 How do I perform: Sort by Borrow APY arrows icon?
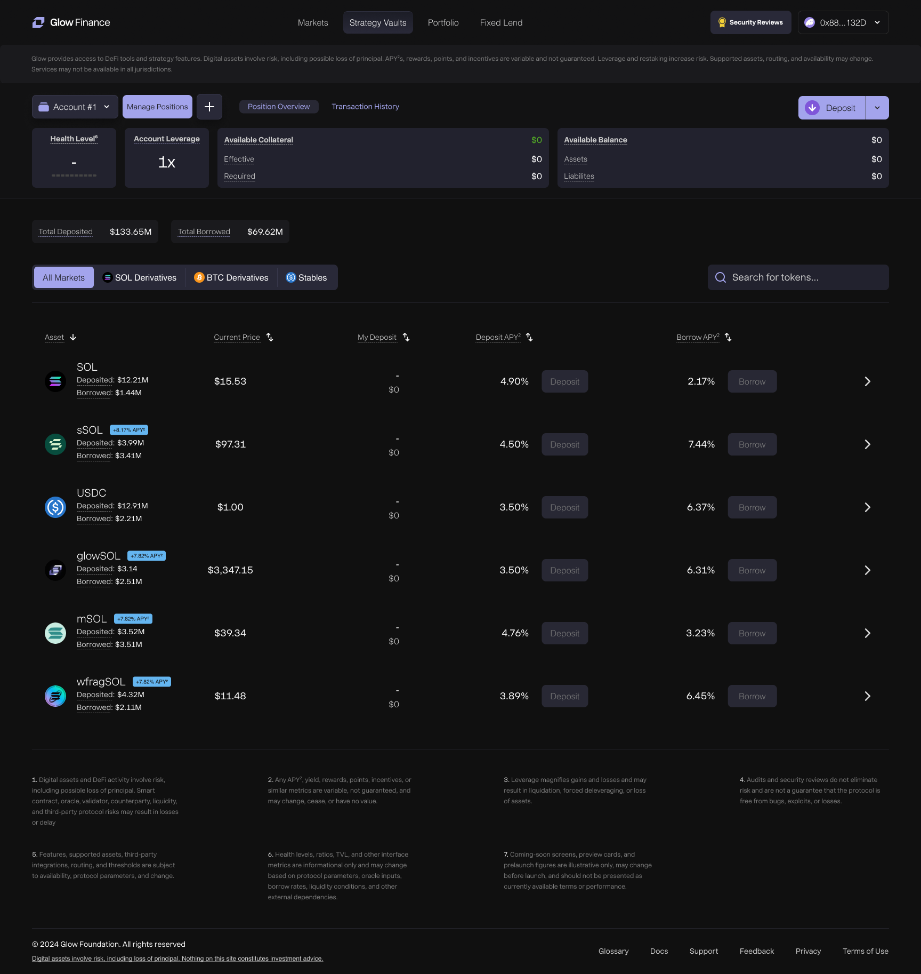tap(728, 337)
